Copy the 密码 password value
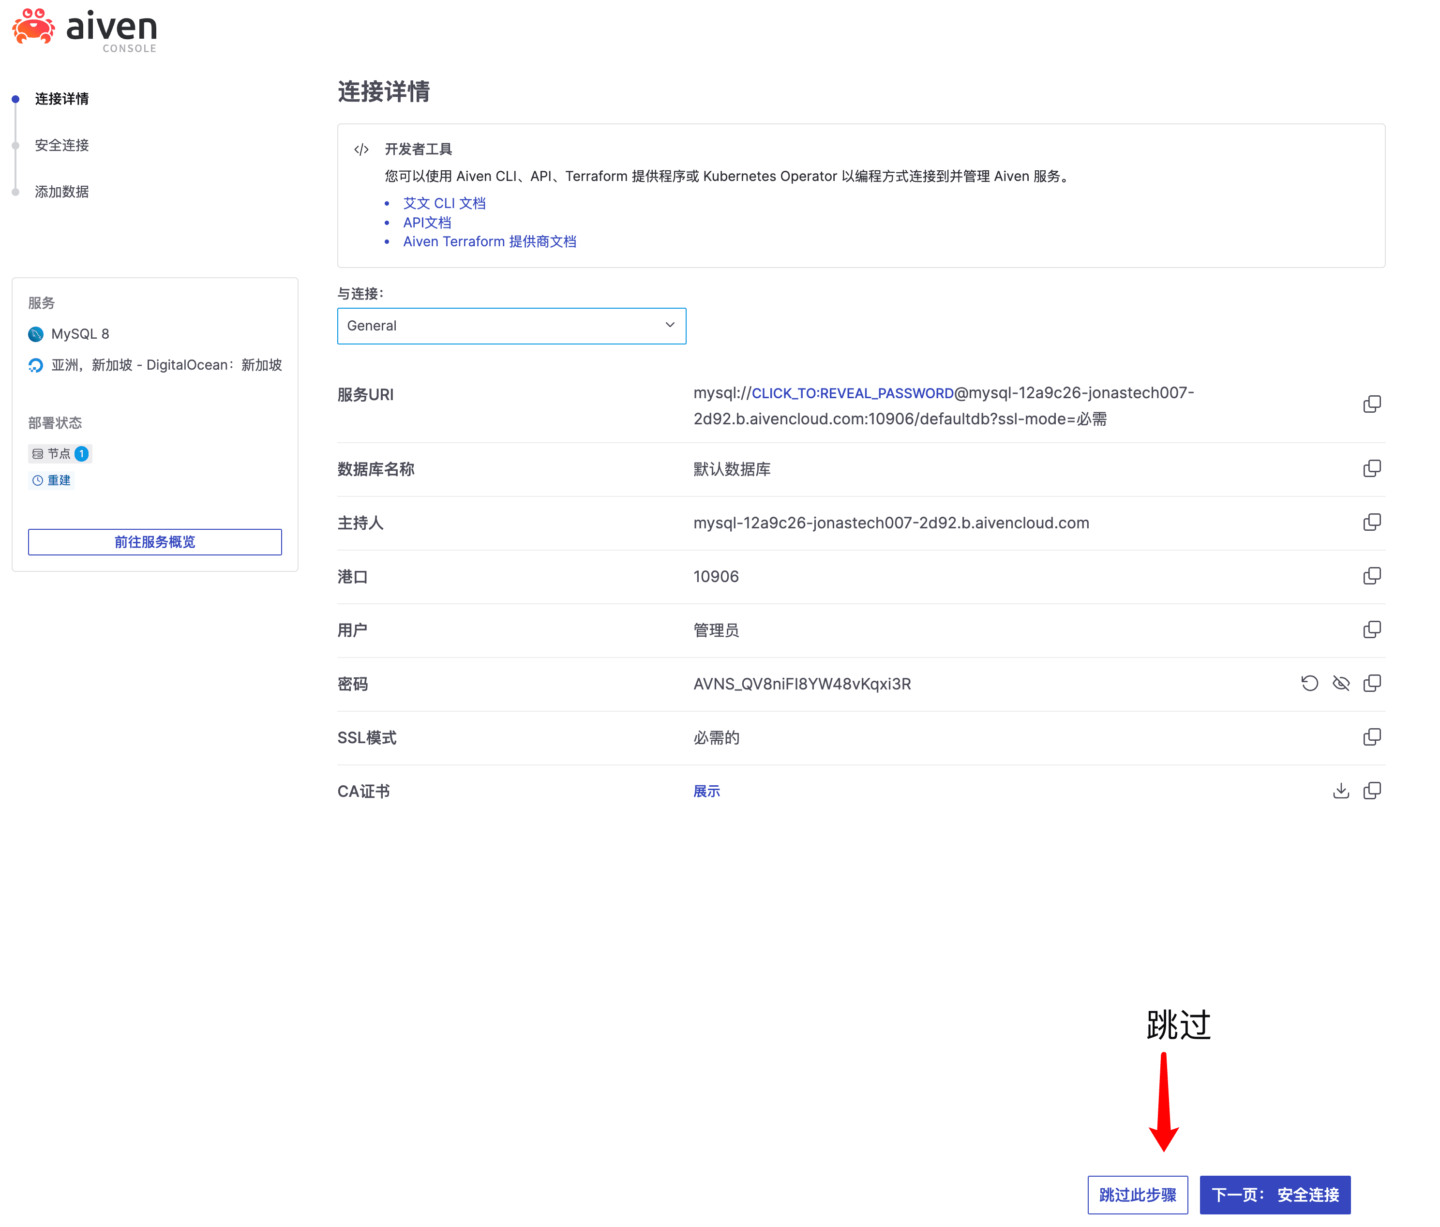 (x=1371, y=684)
